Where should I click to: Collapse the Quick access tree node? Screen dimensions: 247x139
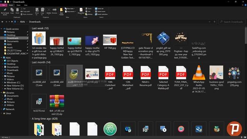click(2, 29)
